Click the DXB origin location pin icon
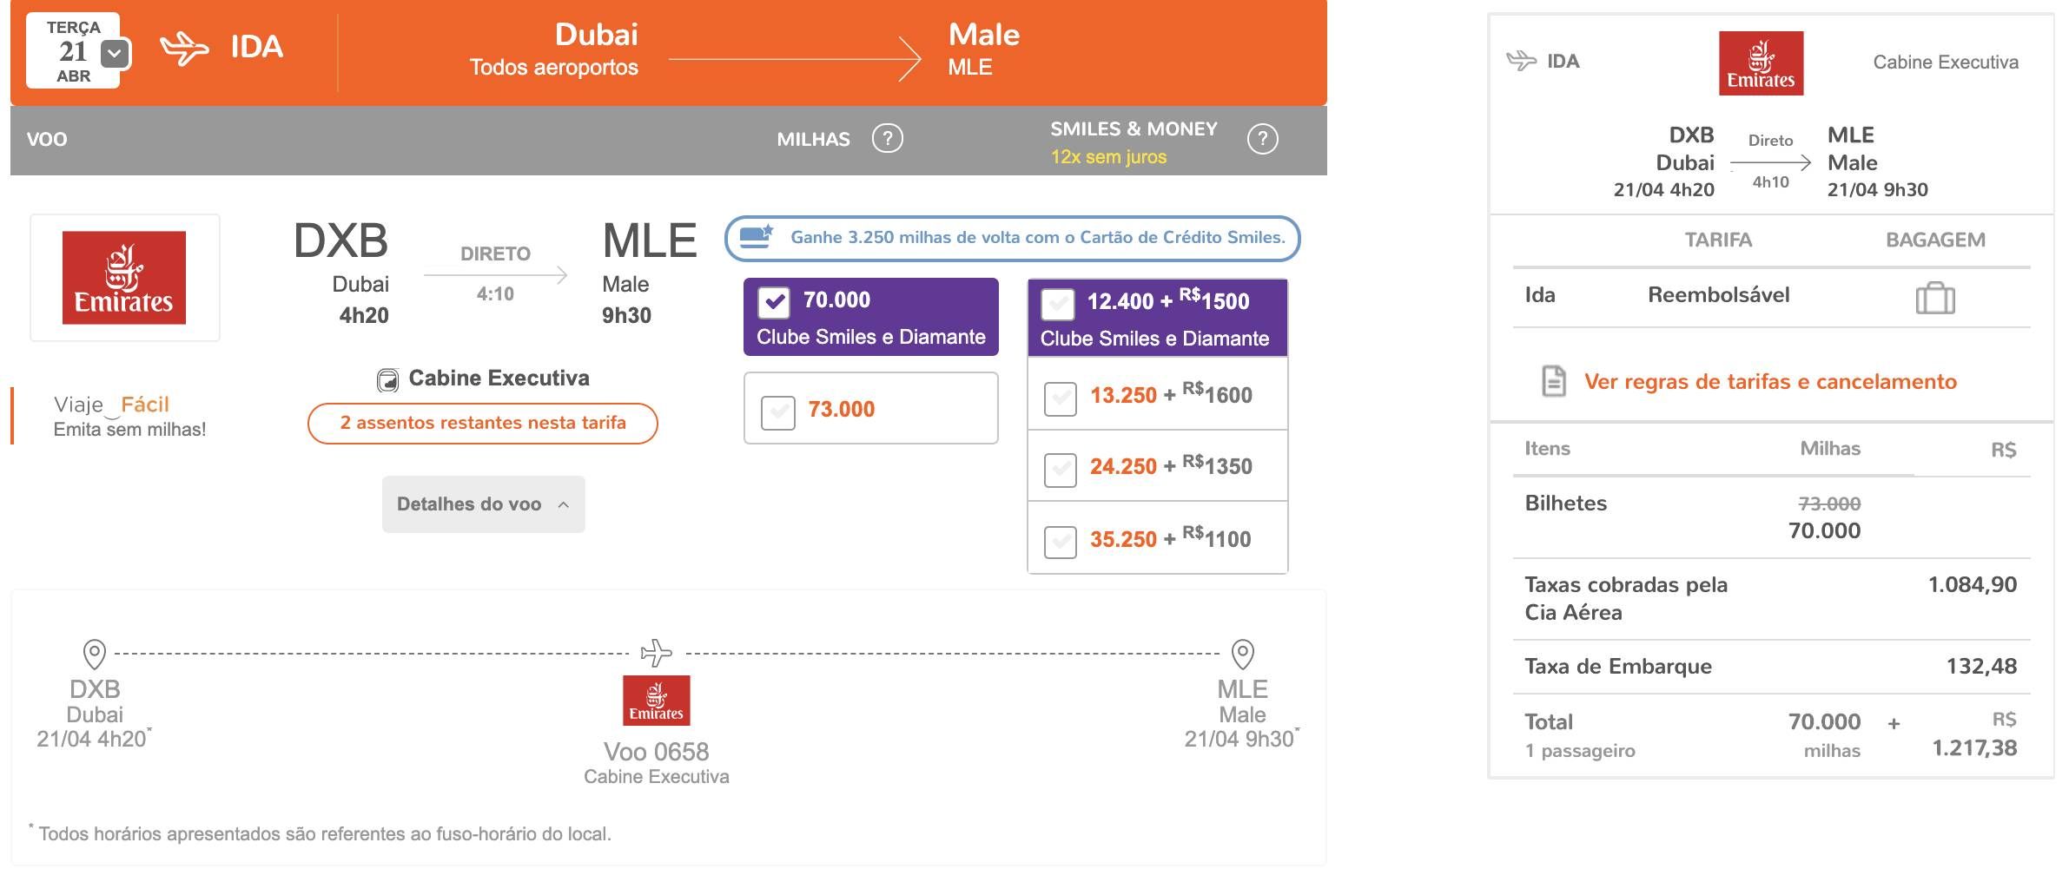The image size is (2069, 882). click(x=94, y=654)
